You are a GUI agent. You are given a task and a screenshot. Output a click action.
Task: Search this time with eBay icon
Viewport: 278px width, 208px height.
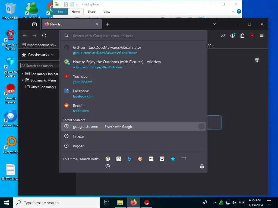pyautogui.click(x=151, y=159)
